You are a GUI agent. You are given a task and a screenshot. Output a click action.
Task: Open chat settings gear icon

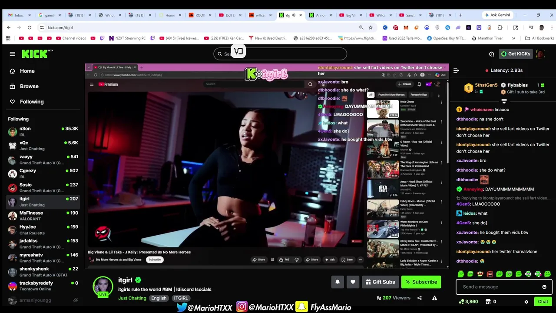(x=526, y=302)
